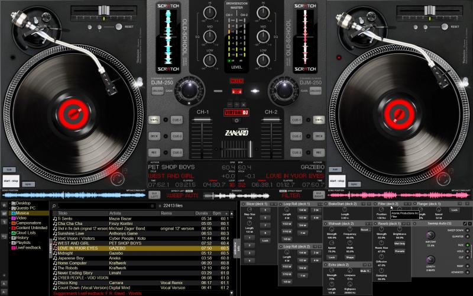Click the green Cloud Lists icon
Screen dimensions: 473x296
coord(13,233)
